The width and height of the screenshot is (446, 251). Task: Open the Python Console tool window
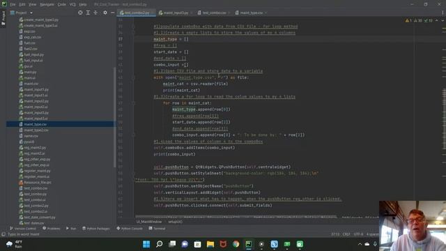pyautogui.click(x=130, y=228)
